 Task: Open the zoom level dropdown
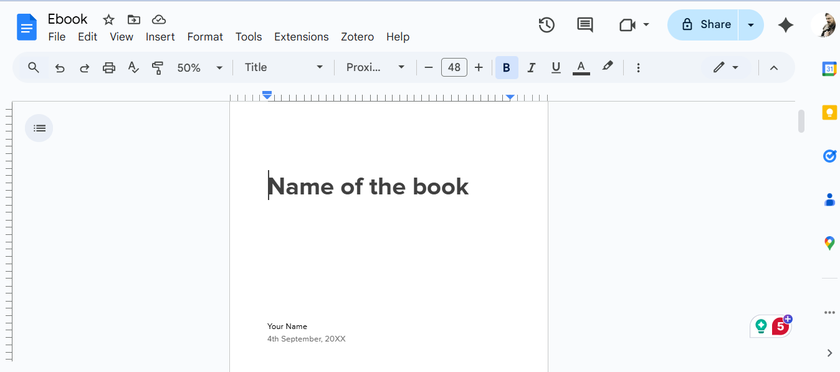[x=199, y=67]
